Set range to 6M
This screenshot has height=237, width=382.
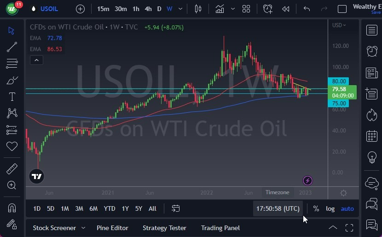(93, 208)
